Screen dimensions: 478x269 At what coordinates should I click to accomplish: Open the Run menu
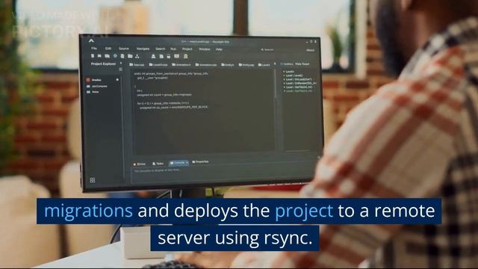point(173,49)
